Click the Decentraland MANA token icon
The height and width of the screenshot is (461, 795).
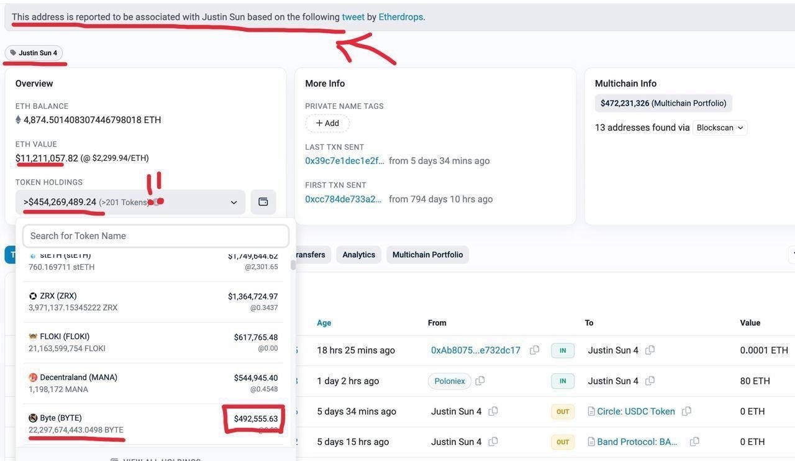[33, 378]
